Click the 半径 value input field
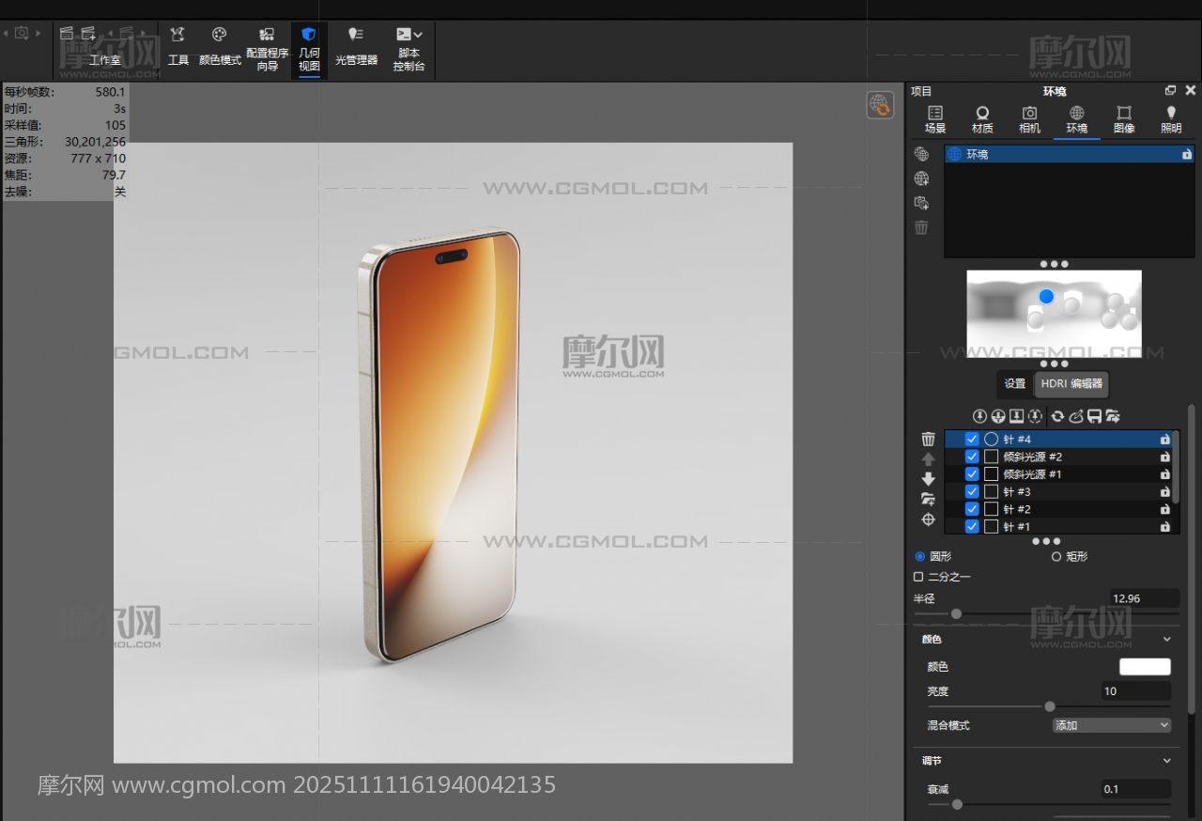Image resolution: width=1202 pixels, height=821 pixels. tap(1143, 598)
